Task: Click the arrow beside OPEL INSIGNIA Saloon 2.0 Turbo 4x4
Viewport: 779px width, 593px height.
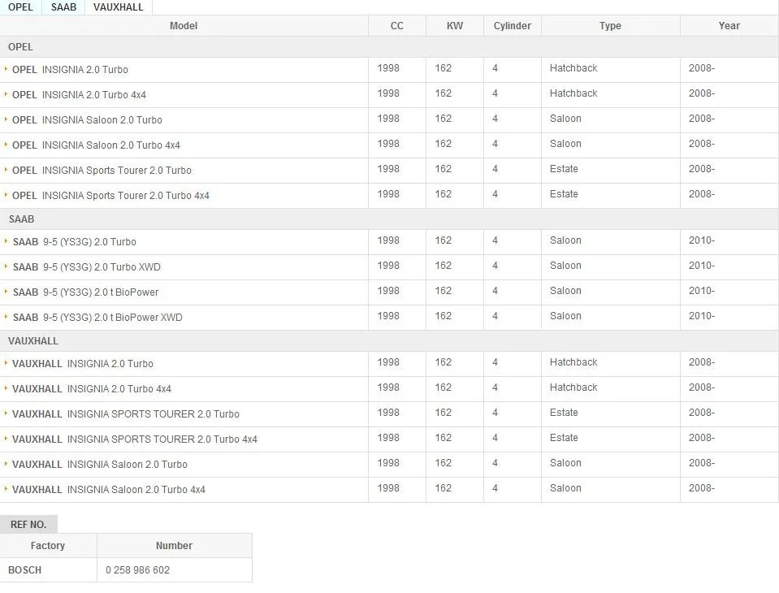Action: pos(6,145)
